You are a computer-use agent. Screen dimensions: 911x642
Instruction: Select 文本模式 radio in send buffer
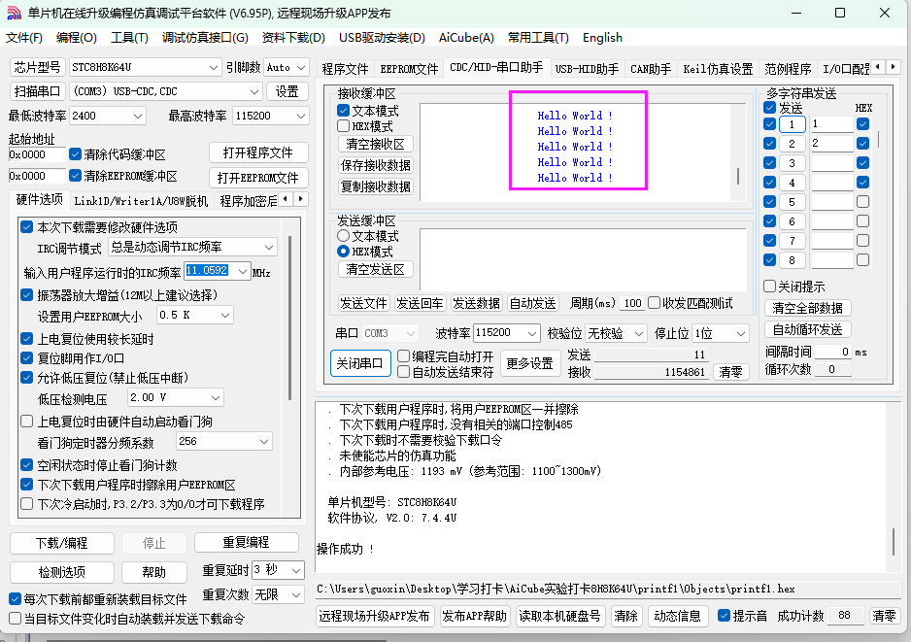344,236
